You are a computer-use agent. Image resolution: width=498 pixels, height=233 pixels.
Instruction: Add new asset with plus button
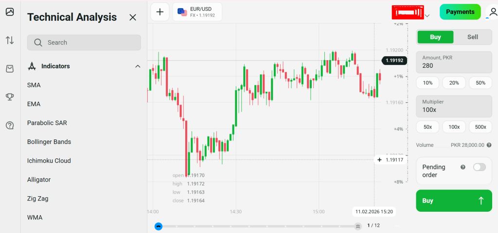[160, 12]
